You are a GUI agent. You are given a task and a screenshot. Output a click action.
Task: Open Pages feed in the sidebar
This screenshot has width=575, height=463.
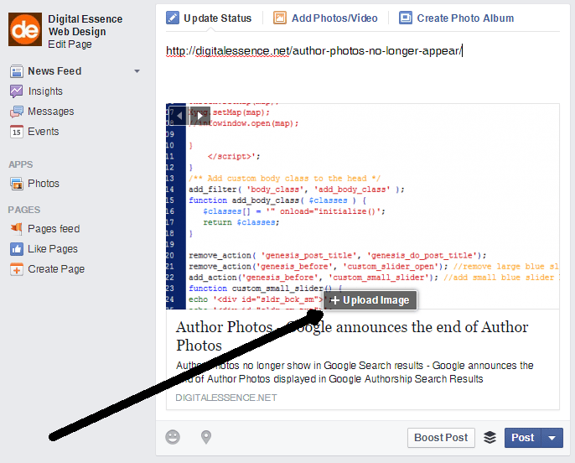[x=54, y=229]
